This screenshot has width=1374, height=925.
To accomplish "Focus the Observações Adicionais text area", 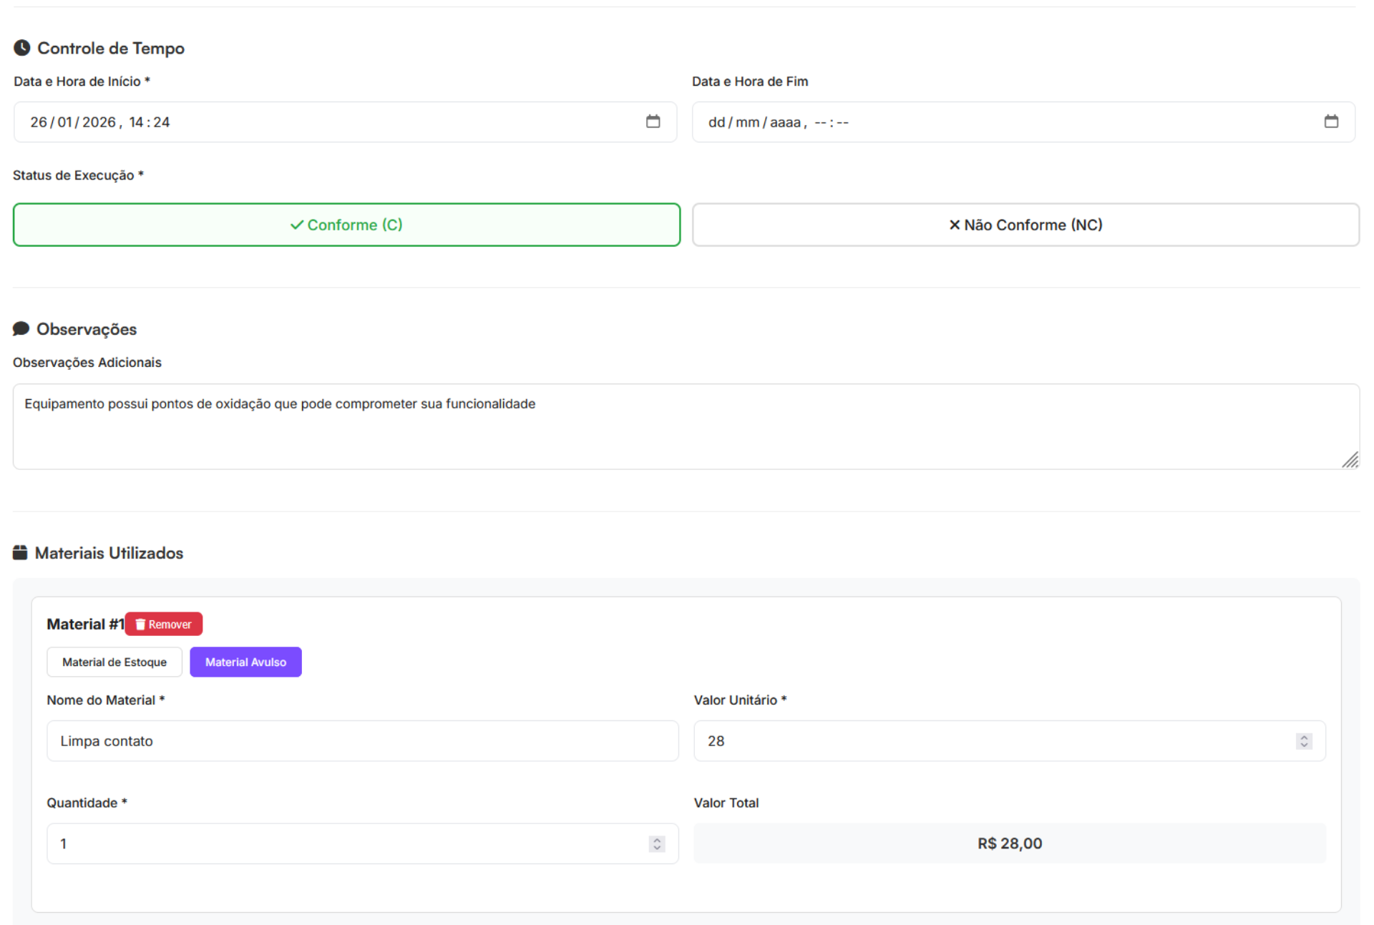I will [x=685, y=427].
